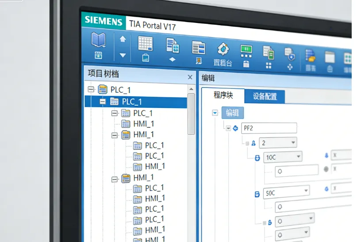Click the down arrow in the toolbar
The image size is (357, 242).
(123, 55)
